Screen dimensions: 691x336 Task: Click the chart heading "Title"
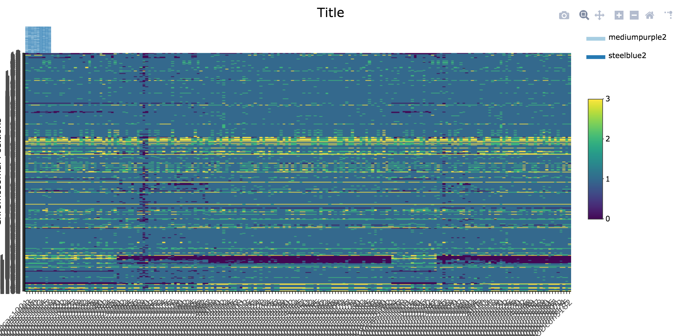coord(330,13)
